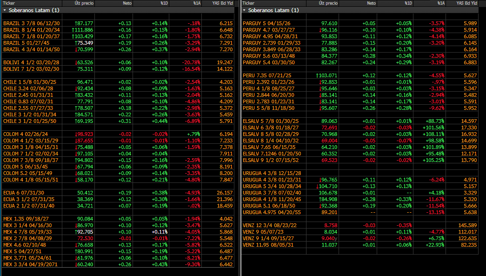This screenshot has width=486, height=276.
Task: Select URUGUA 4 3/8 12/15/28 ticker
Action: point(272,173)
